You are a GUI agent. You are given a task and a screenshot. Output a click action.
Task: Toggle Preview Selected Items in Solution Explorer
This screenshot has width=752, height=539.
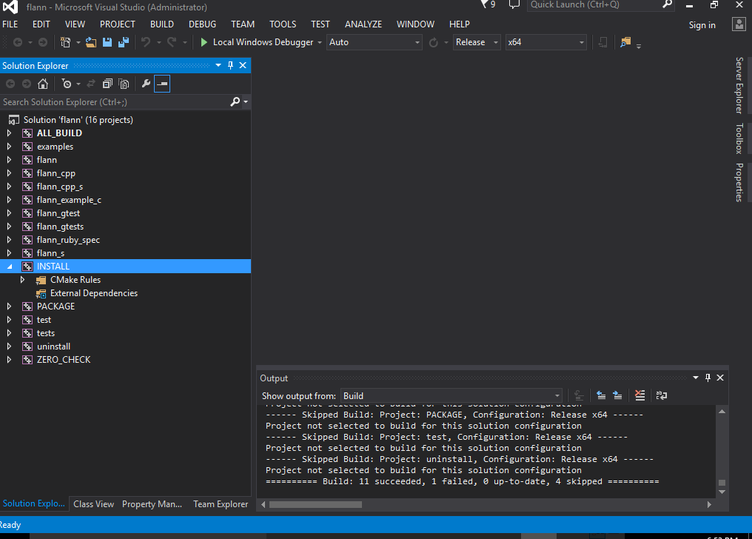click(x=162, y=84)
